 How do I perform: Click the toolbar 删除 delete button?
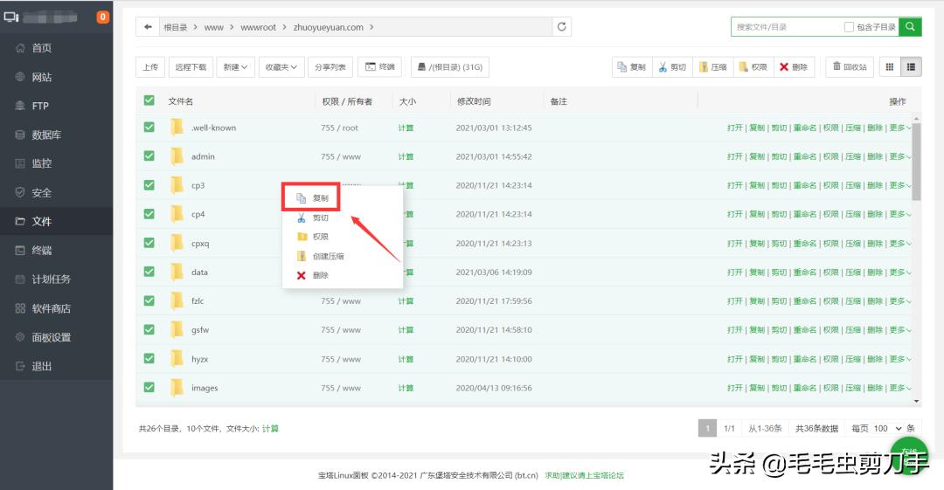pos(794,66)
